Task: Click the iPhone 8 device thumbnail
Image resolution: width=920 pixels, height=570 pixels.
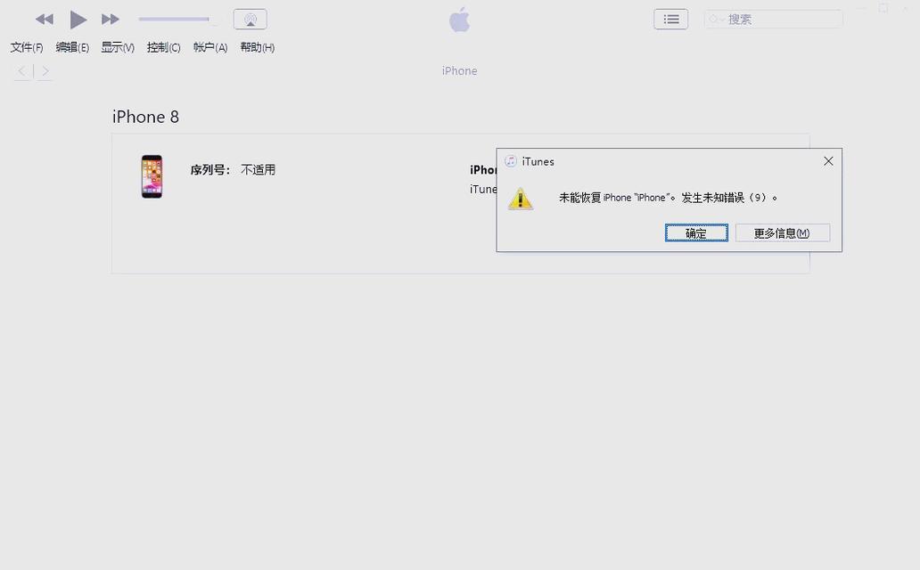Action: (x=152, y=176)
